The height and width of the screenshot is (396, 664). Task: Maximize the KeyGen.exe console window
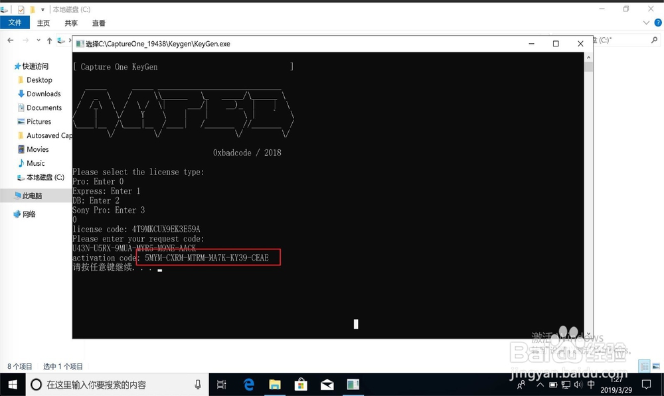pyautogui.click(x=556, y=44)
